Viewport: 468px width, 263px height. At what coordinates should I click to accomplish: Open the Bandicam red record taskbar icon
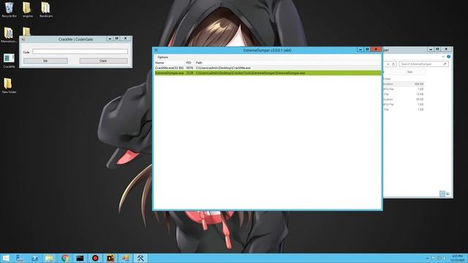pos(95,258)
